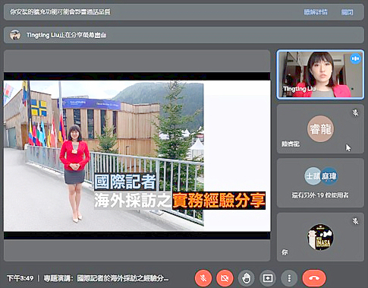Click the 庭瑋 avatar circle
Viewport: 368px width, 288px height.
(329, 176)
